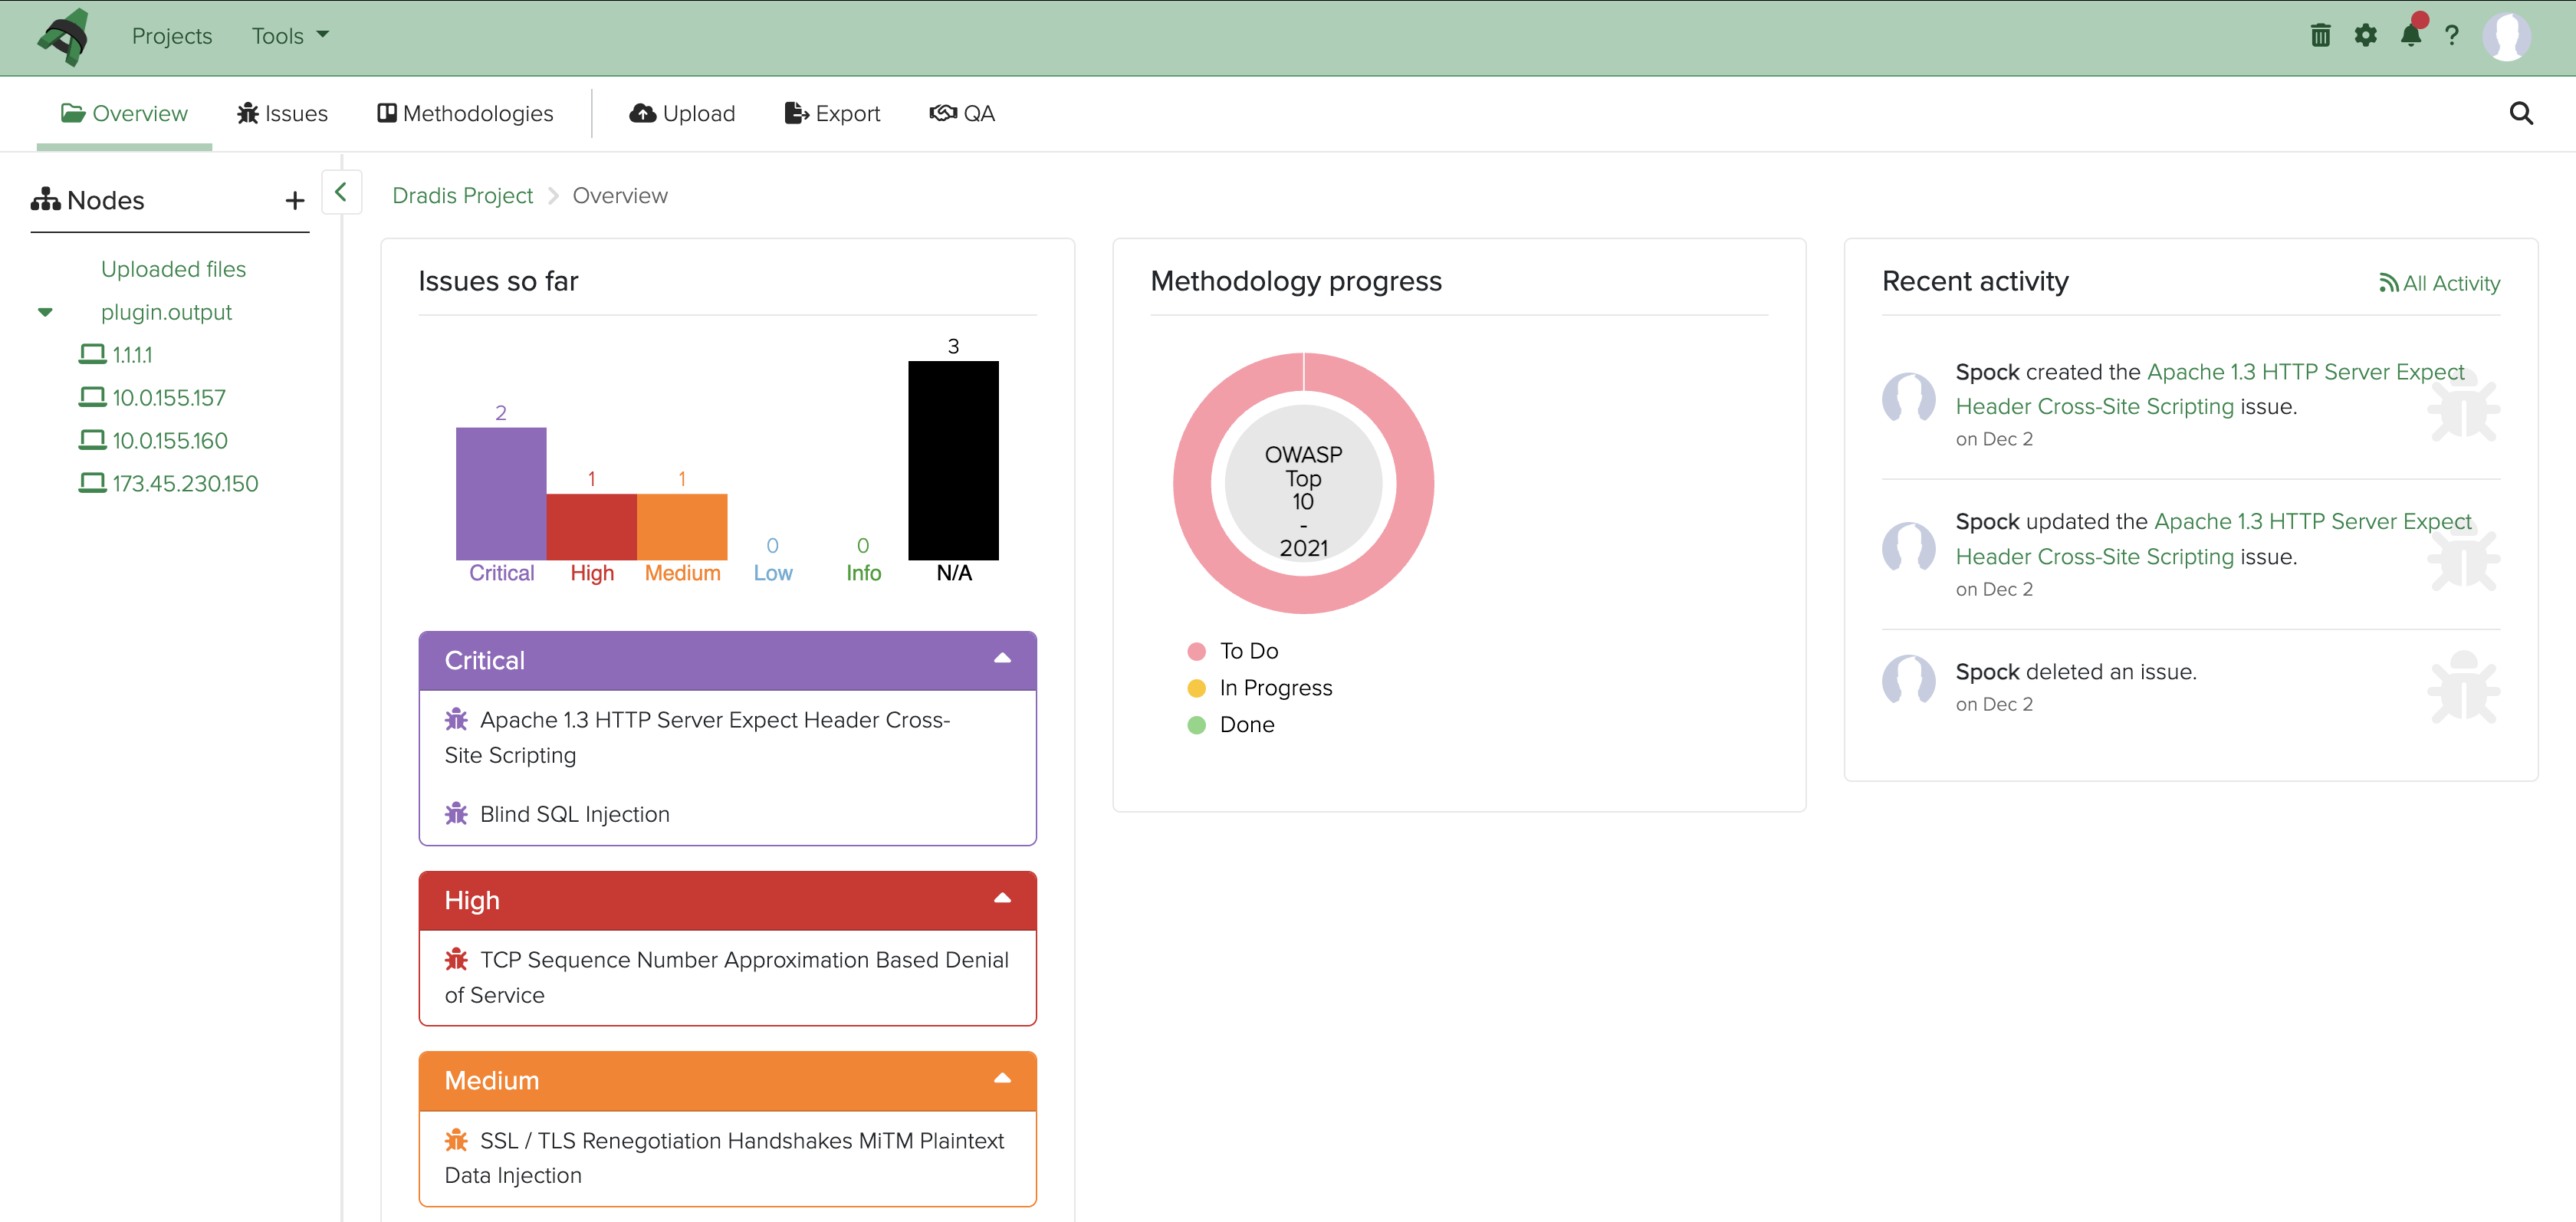This screenshot has width=2576, height=1222.
Task: Collapse the plugin.output node tree
Action: 46,311
